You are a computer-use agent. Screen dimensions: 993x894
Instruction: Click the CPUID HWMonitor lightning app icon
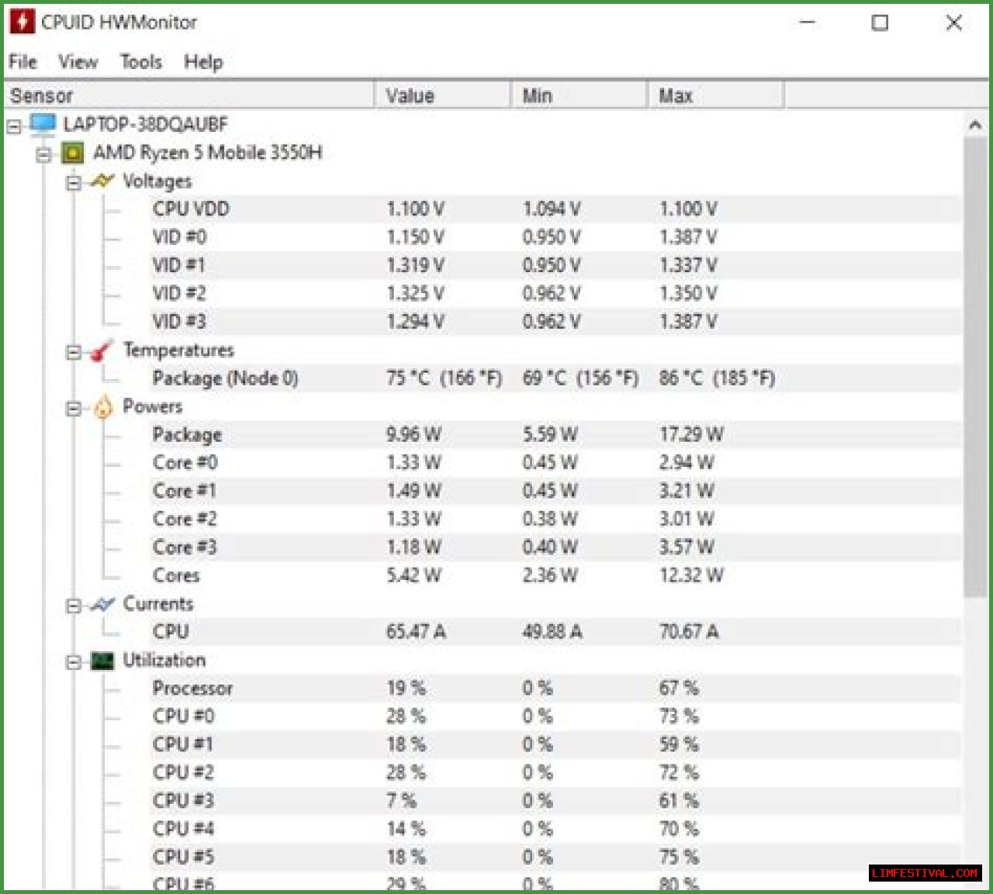point(22,22)
